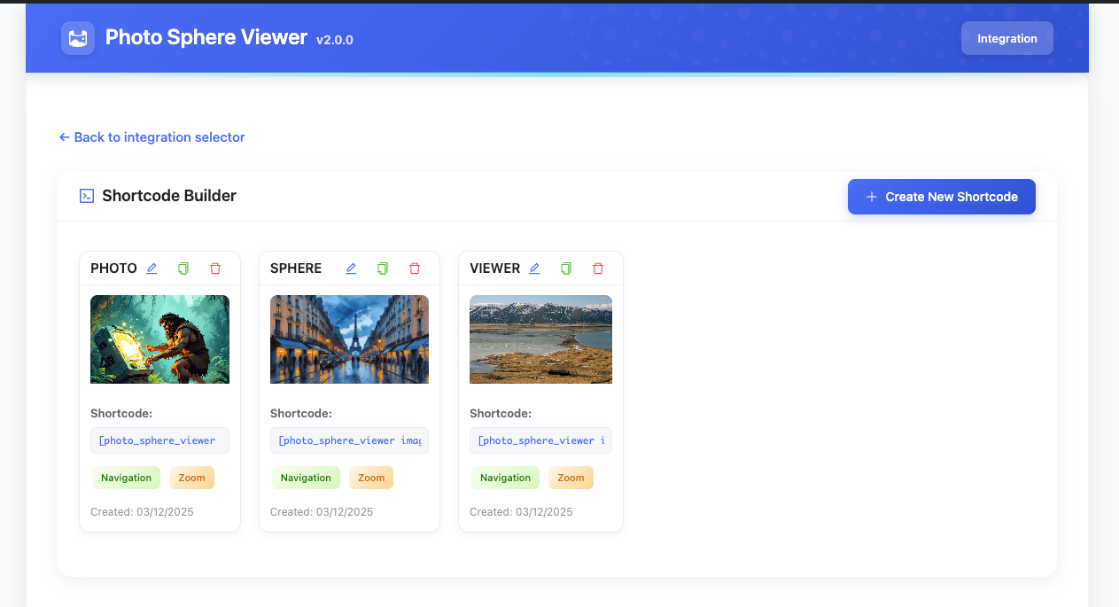The image size is (1119, 607).
Task: Open Back to integration selector link
Action: 152,136
